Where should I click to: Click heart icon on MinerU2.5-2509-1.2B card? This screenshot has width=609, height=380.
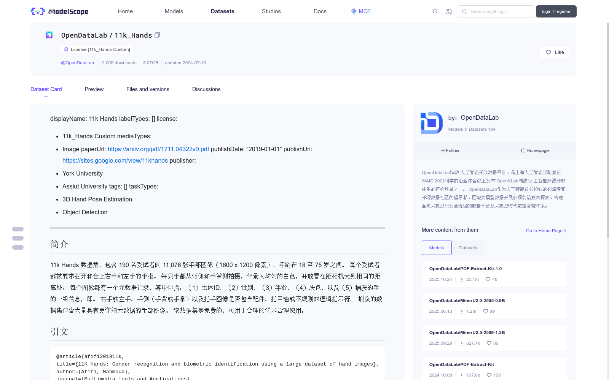click(x=489, y=343)
